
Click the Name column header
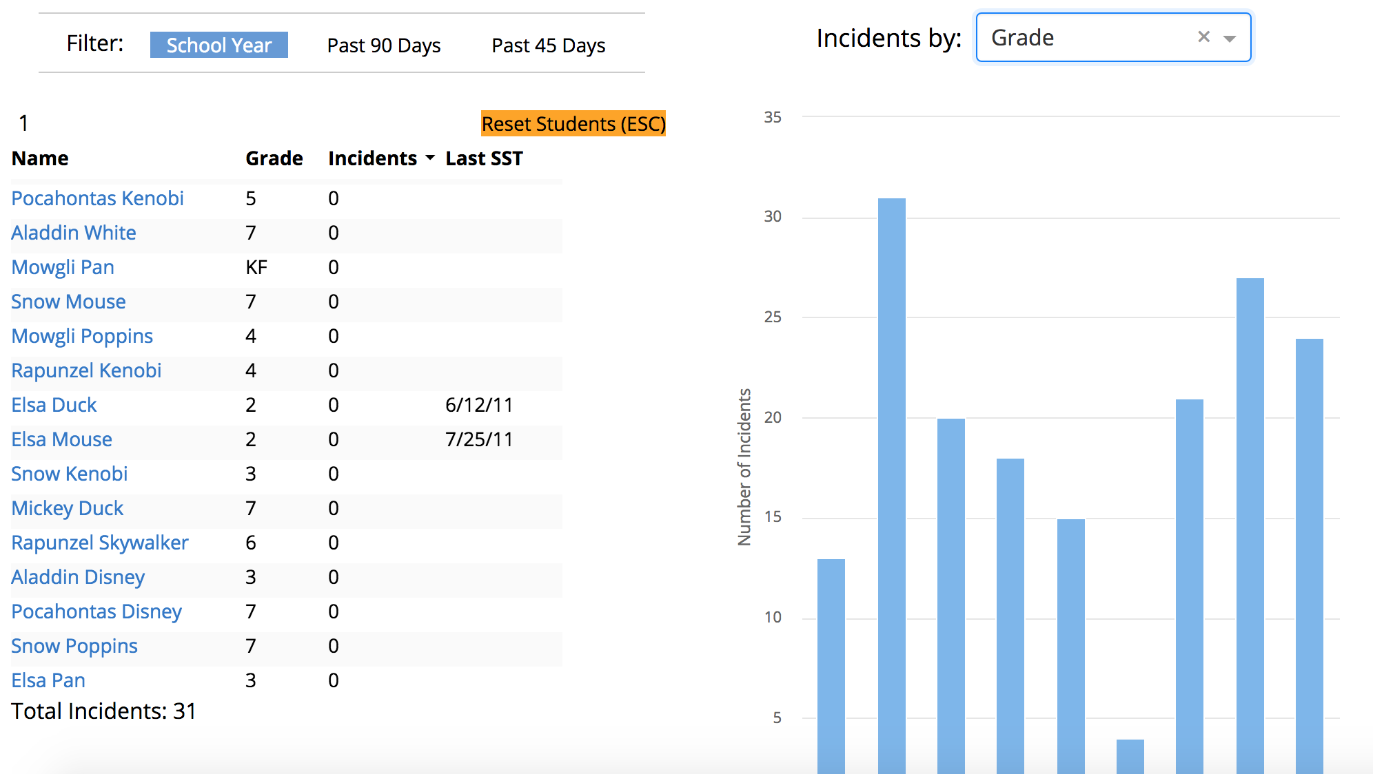coord(39,158)
